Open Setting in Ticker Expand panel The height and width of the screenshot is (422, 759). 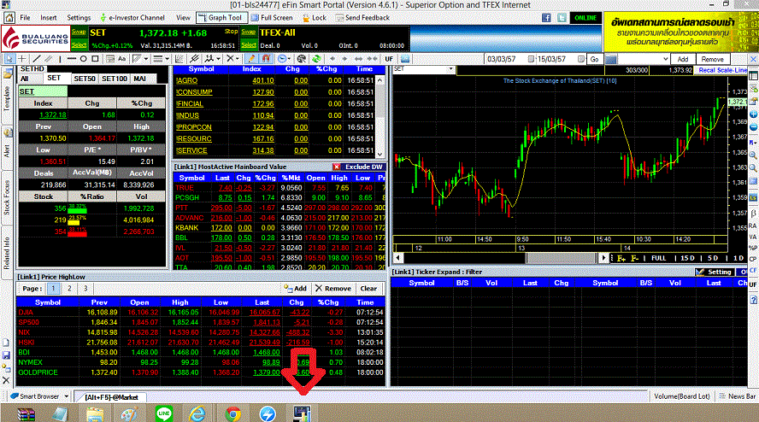tap(714, 272)
